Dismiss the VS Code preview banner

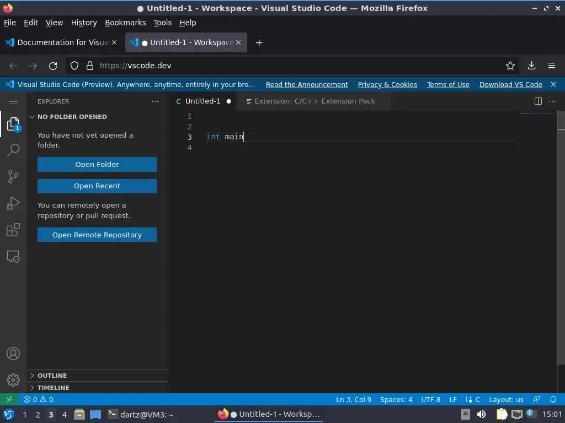coord(553,84)
